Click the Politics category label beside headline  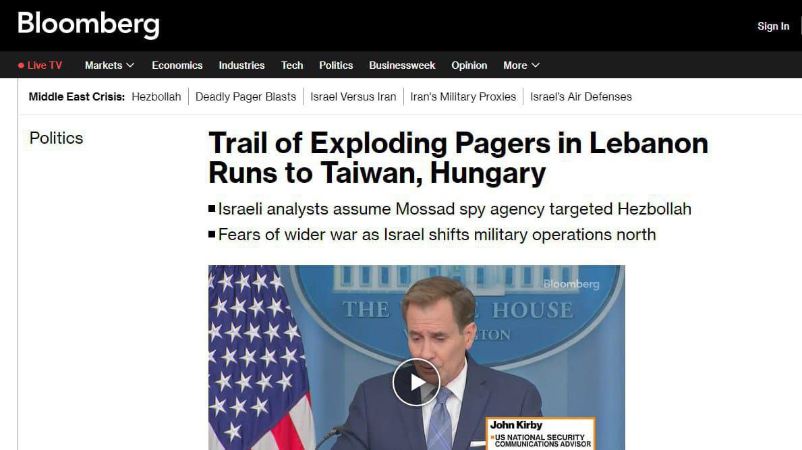[x=56, y=138]
